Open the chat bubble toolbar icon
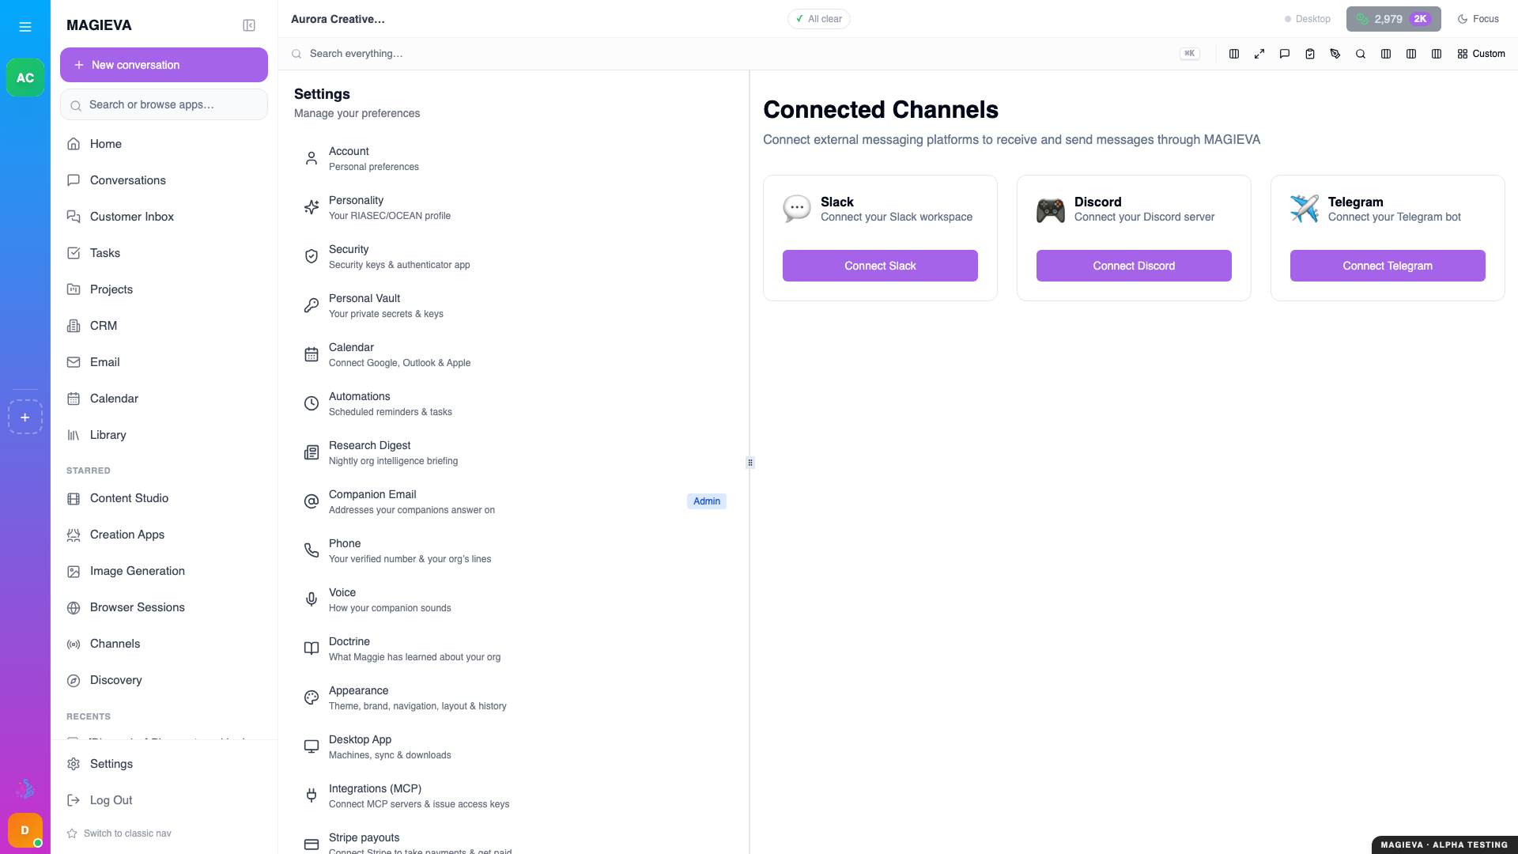The width and height of the screenshot is (1518, 854). coord(1285,54)
